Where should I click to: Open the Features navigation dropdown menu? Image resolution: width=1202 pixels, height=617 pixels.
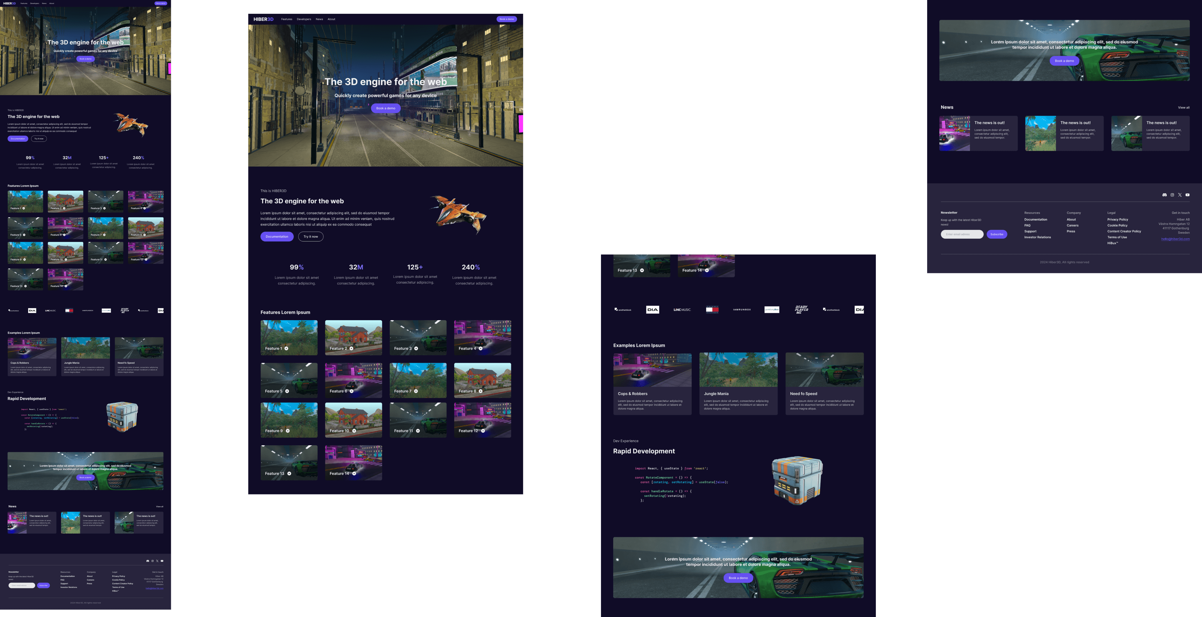[x=287, y=19]
